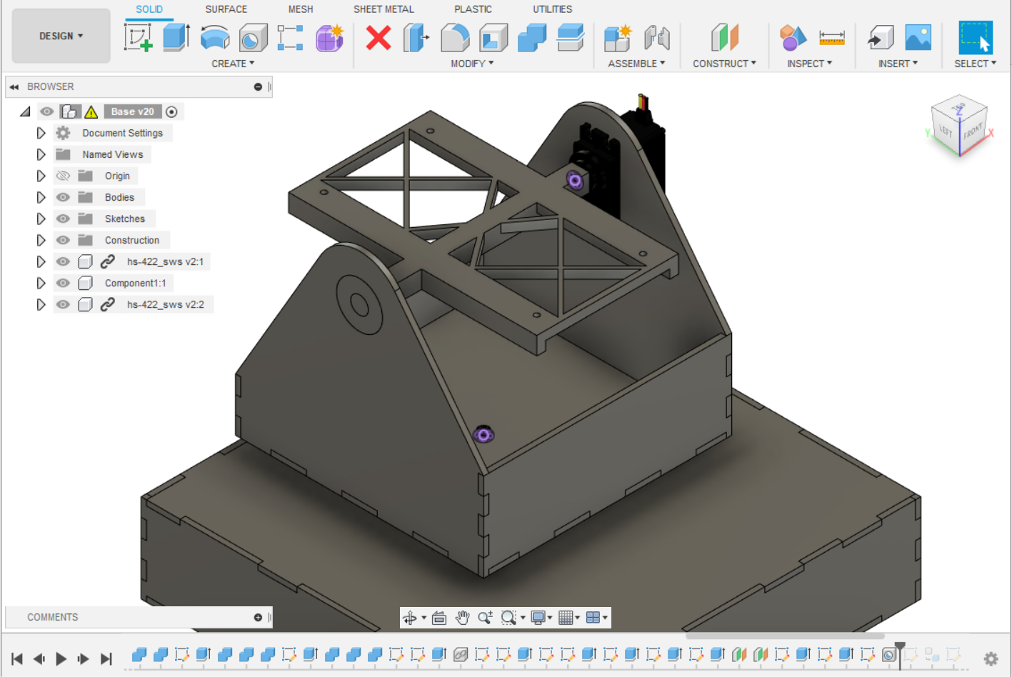Click the Pan hand tool icon
This screenshot has width=1012, height=677.
pyautogui.click(x=462, y=618)
